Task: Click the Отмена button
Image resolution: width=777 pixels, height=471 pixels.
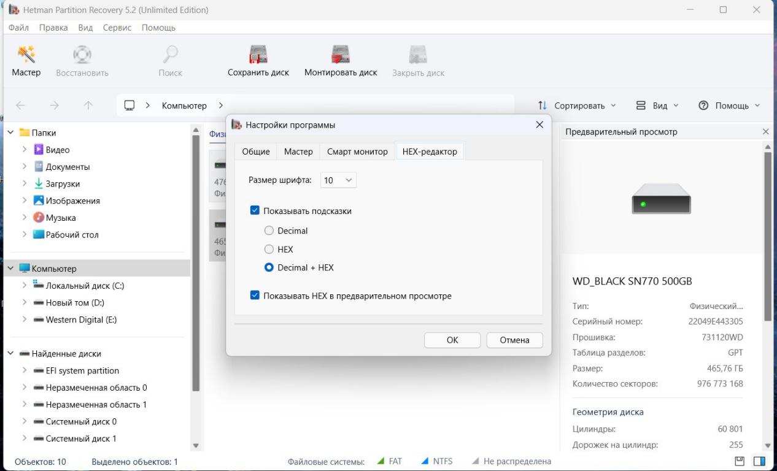Action: tap(514, 340)
